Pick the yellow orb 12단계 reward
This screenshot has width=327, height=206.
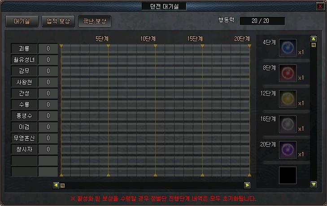pyautogui.click(x=288, y=99)
